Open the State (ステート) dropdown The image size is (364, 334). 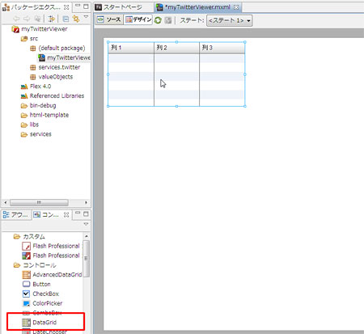click(x=229, y=20)
